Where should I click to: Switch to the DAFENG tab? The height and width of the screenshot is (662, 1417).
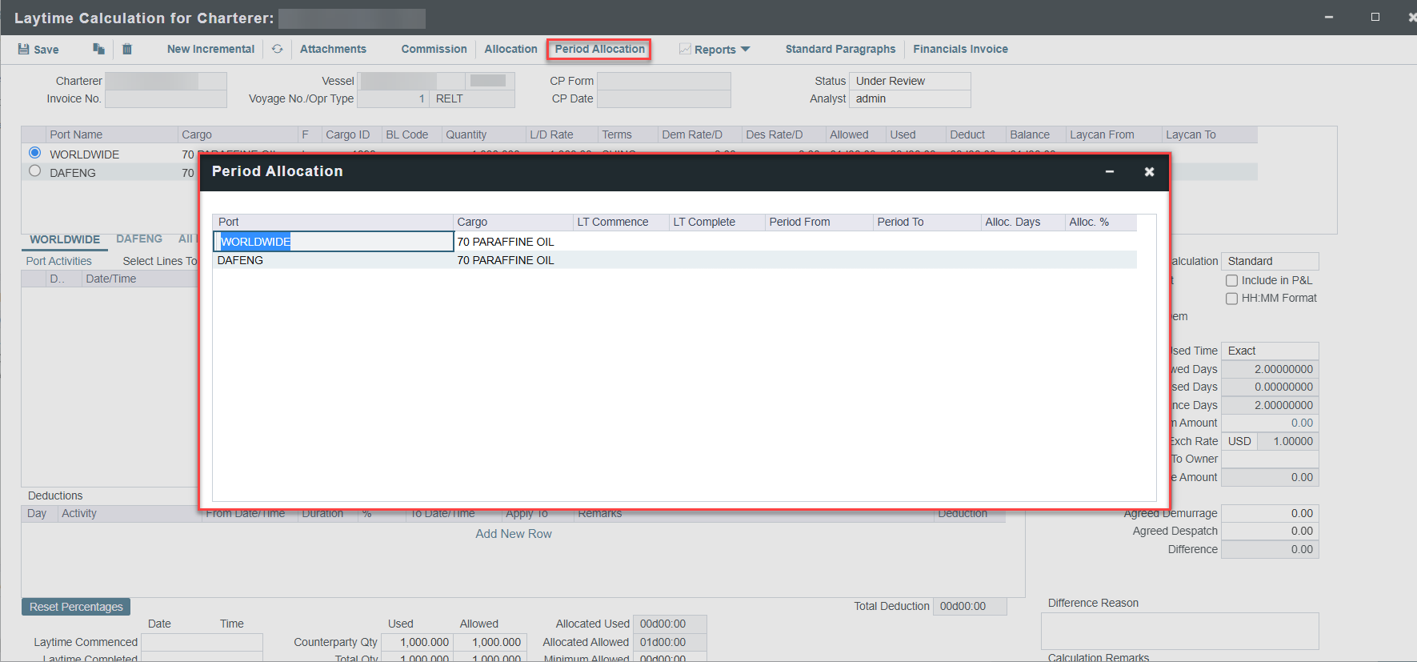click(139, 239)
